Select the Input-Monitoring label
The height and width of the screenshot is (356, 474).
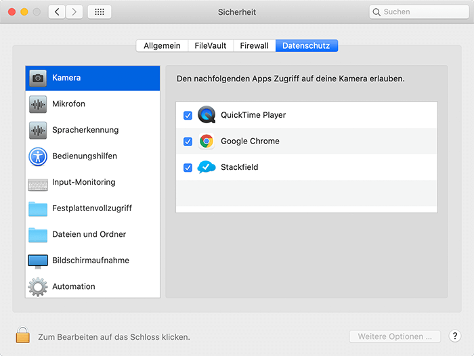[84, 182]
